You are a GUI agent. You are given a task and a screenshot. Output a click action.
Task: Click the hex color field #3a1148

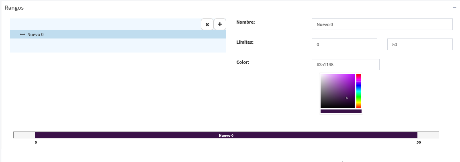[346, 65]
